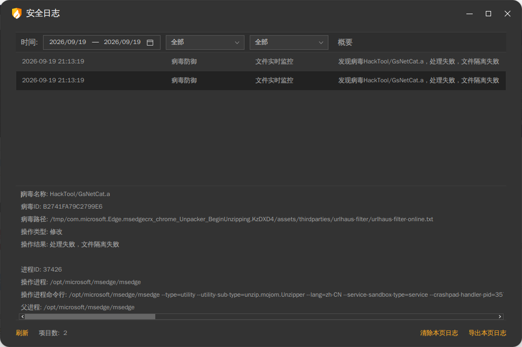Click 病毒防御 in the highlighted row
522x347 pixels.
pos(184,81)
